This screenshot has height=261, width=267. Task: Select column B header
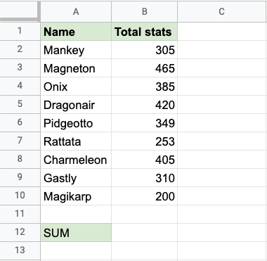pos(145,11)
